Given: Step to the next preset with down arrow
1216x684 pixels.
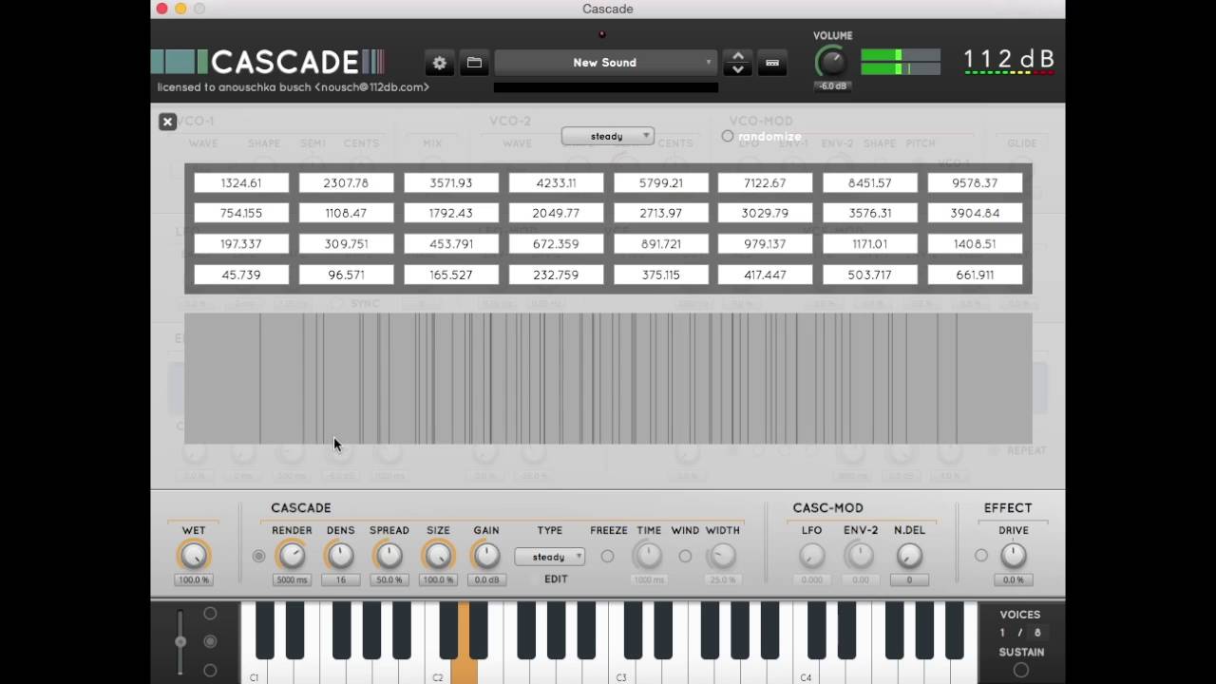Looking at the screenshot, I should 737,69.
